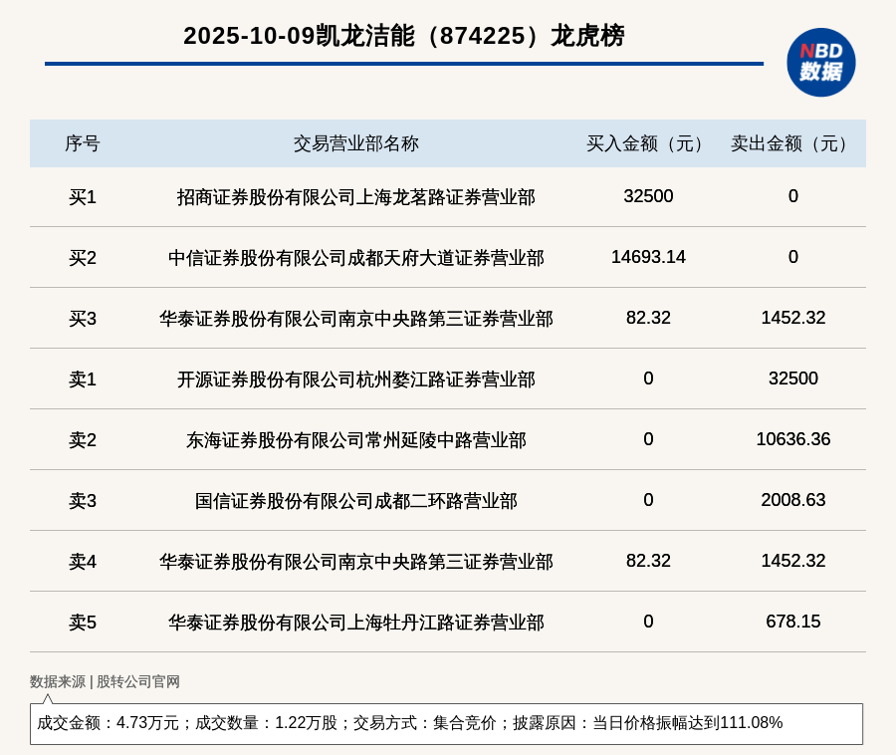
Task: Click the 股转公司官网 data source text
Action: (x=137, y=681)
